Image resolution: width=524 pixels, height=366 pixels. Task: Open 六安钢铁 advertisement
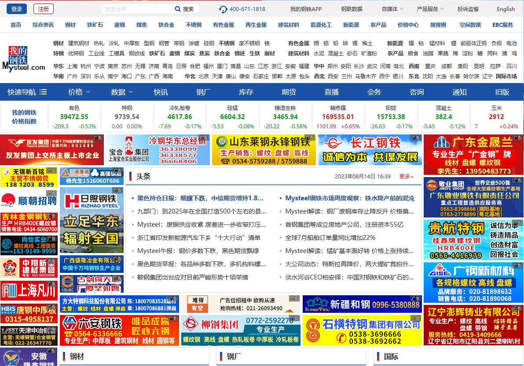point(119,330)
